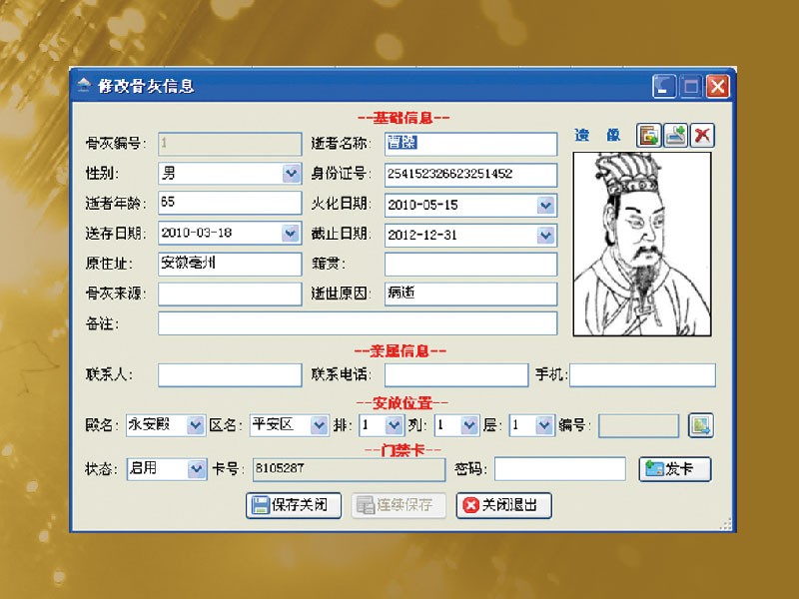Expand the 截止日期 date dropdown
Image resolution: width=799 pixels, height=599 pixels.
click(x=545, y=235)
